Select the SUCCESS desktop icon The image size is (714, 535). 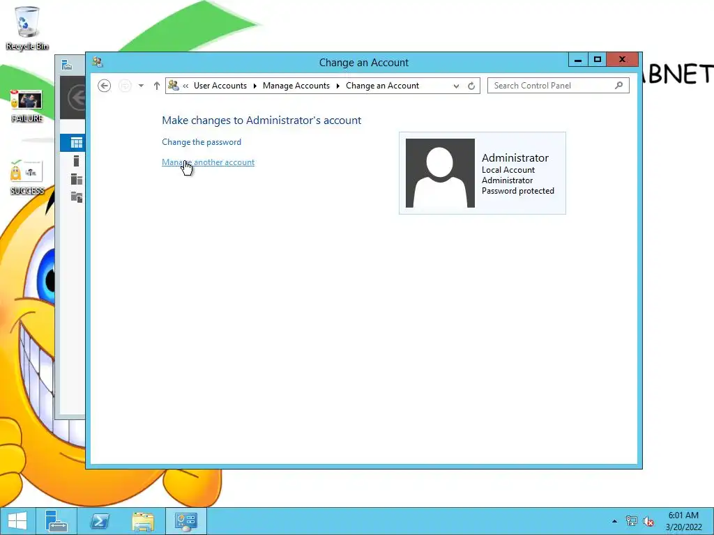(x=27, y=178)
